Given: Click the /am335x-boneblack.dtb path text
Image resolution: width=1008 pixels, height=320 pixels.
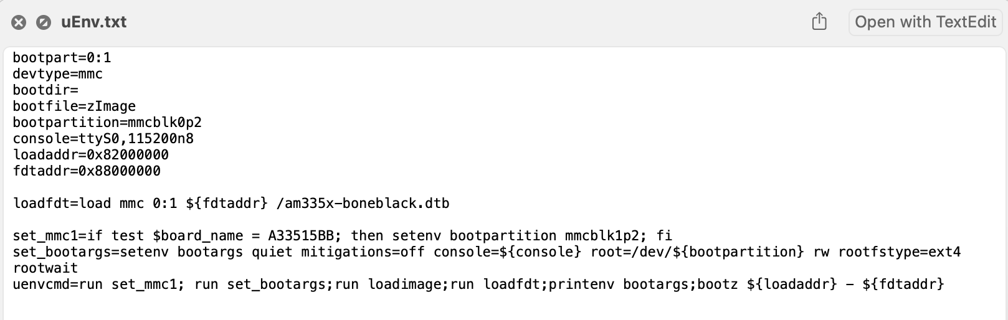Looking at the screenshot, I should pos(363,204).
